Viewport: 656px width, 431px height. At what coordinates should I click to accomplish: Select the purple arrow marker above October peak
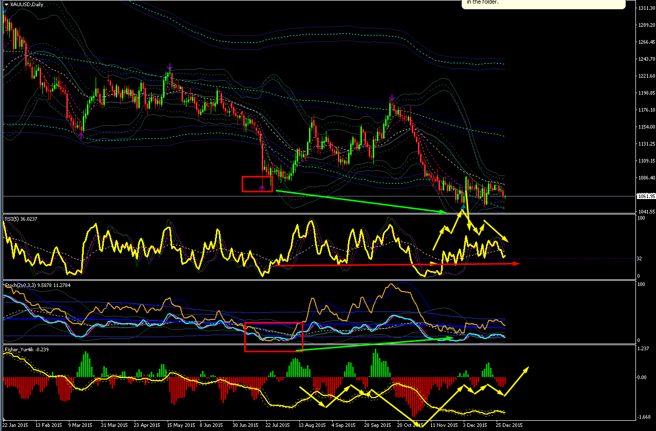(x=392, y=97)
